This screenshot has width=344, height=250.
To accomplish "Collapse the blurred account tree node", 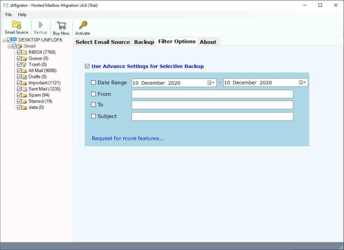I will pyautogui.click(x=9, y=47).
